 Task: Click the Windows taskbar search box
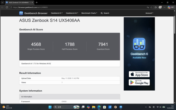tap(67, 107)
